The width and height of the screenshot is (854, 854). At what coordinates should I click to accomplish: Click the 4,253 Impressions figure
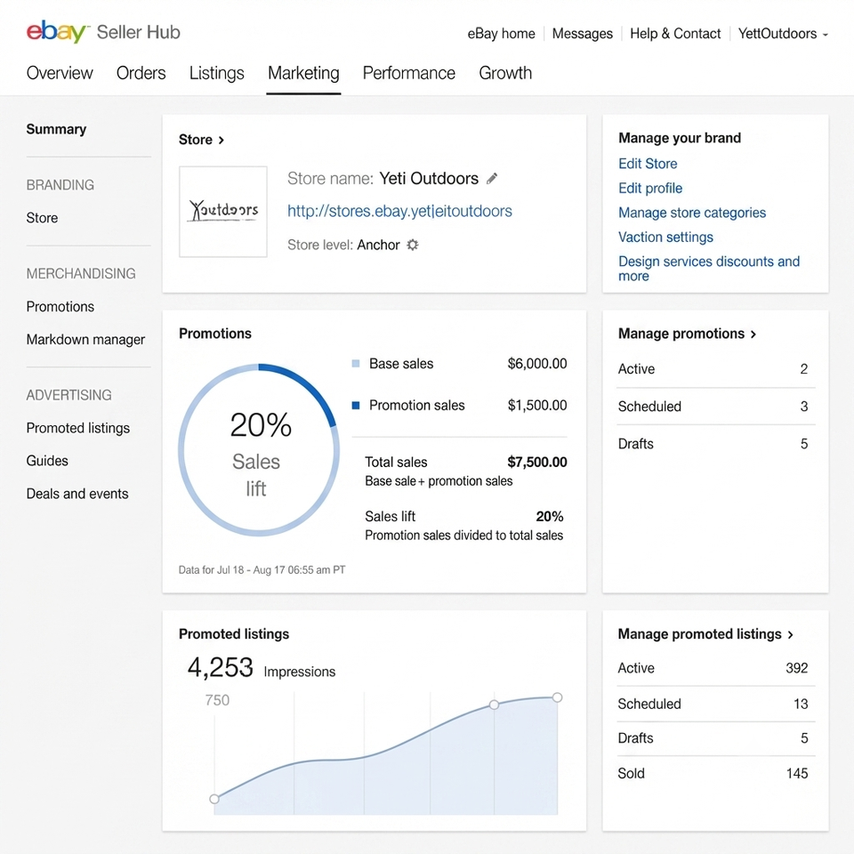tap(262, 668)
